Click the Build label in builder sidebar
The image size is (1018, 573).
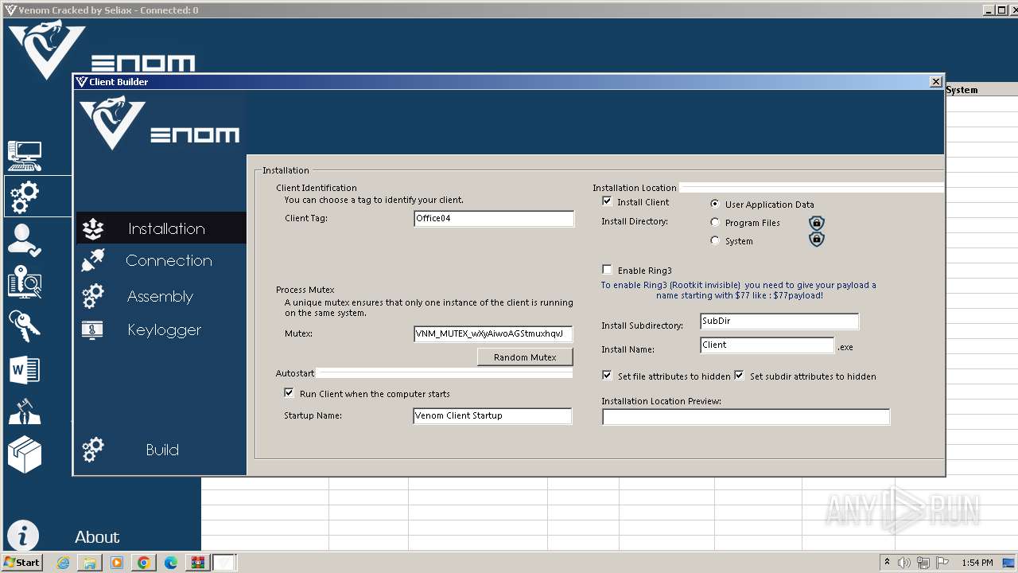162,450
